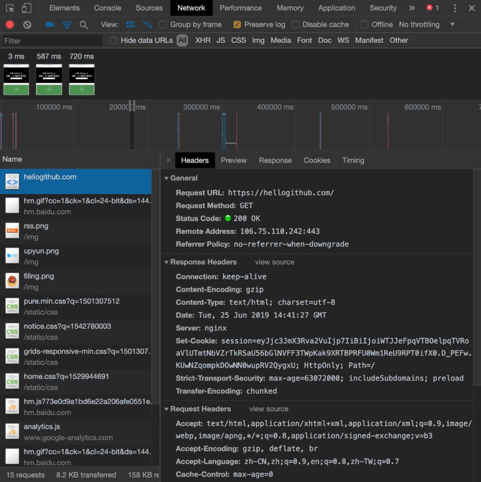Open the No throttling dropdown
This screenshot has width=481, height=482.
tap(427, 24)
